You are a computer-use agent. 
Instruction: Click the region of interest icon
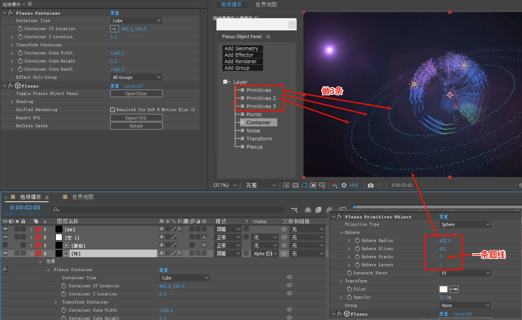tap(313, 185)
